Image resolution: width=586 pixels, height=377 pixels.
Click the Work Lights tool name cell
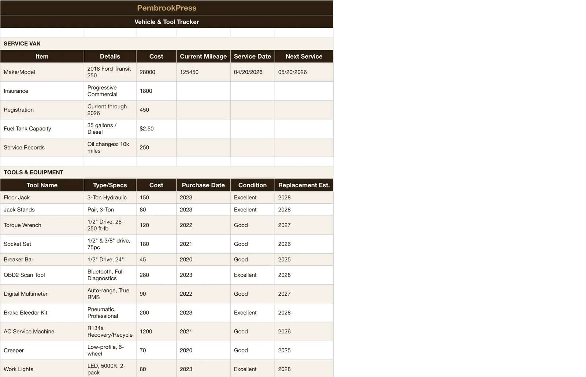tap(42, 369)
